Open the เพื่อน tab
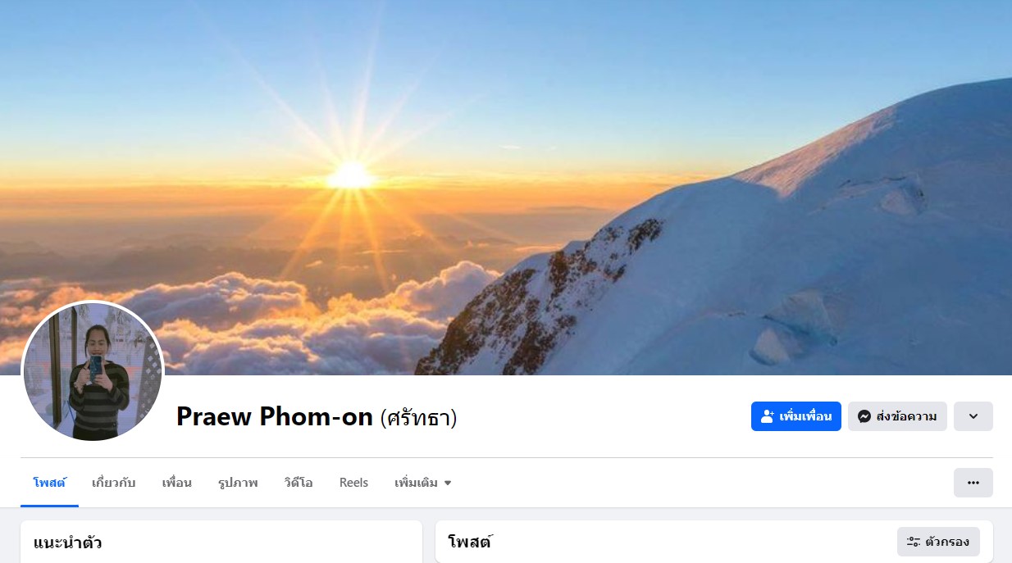1012x563 pixels. 176,483
